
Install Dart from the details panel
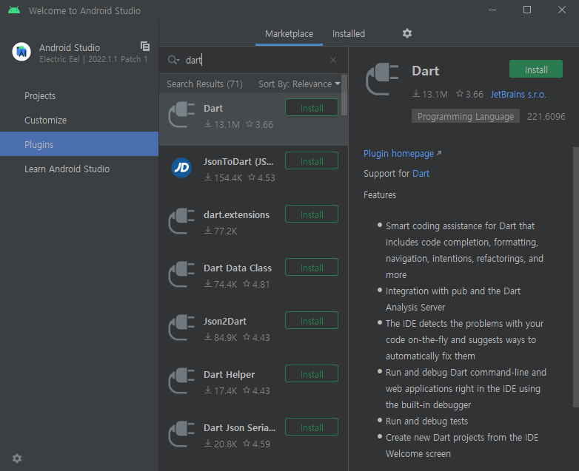coord(536,69)
